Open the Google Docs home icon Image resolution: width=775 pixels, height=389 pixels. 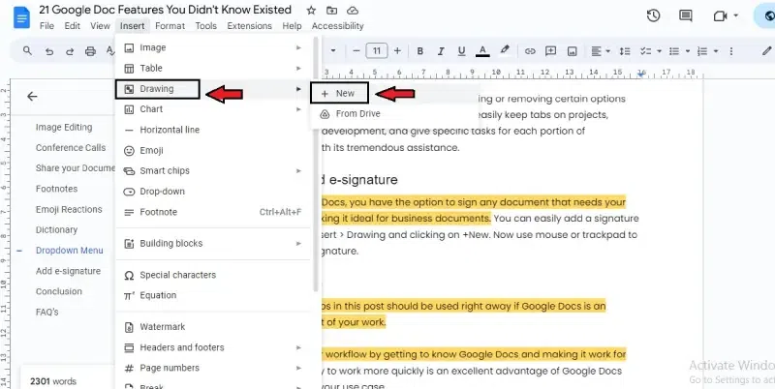21,18
